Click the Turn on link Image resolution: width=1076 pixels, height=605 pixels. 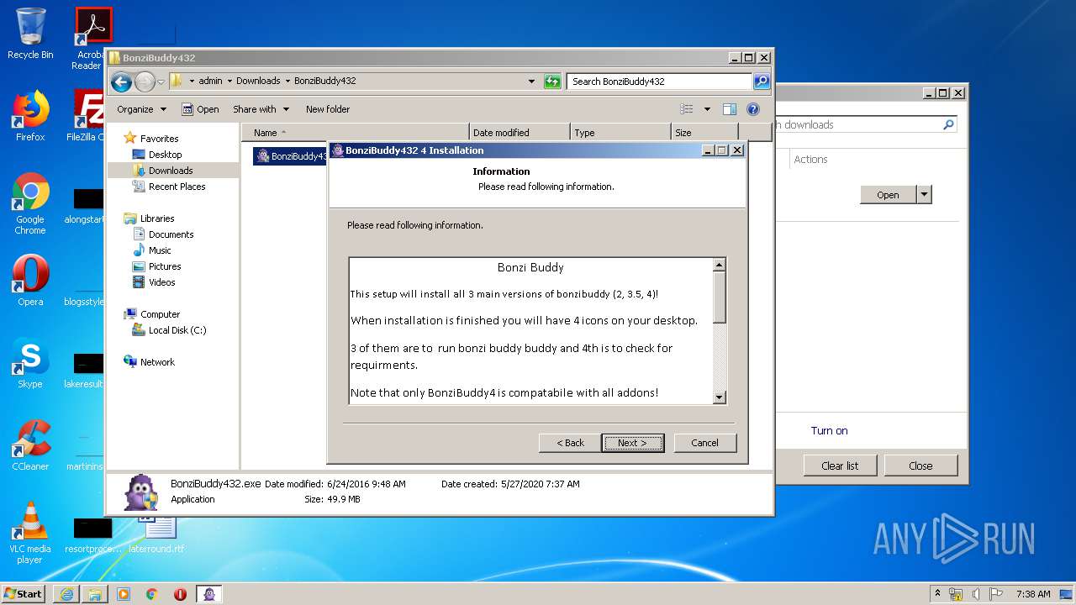(829, 431)
